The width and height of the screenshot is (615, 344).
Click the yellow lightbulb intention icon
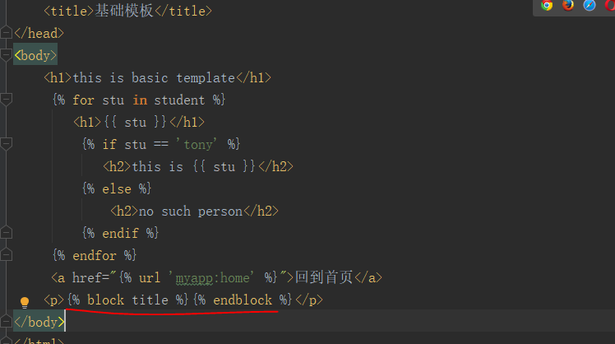(25, 302)
